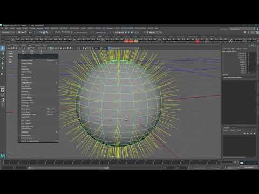The image size is (259, 194).
Task: Toggle Crease Edges display
Action: click(38, 112)
